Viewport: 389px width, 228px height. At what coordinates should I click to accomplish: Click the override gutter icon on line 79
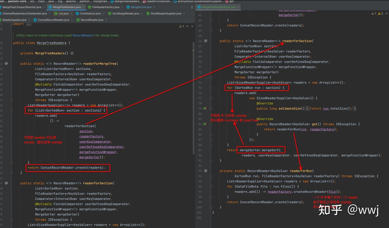click(205, 108)
